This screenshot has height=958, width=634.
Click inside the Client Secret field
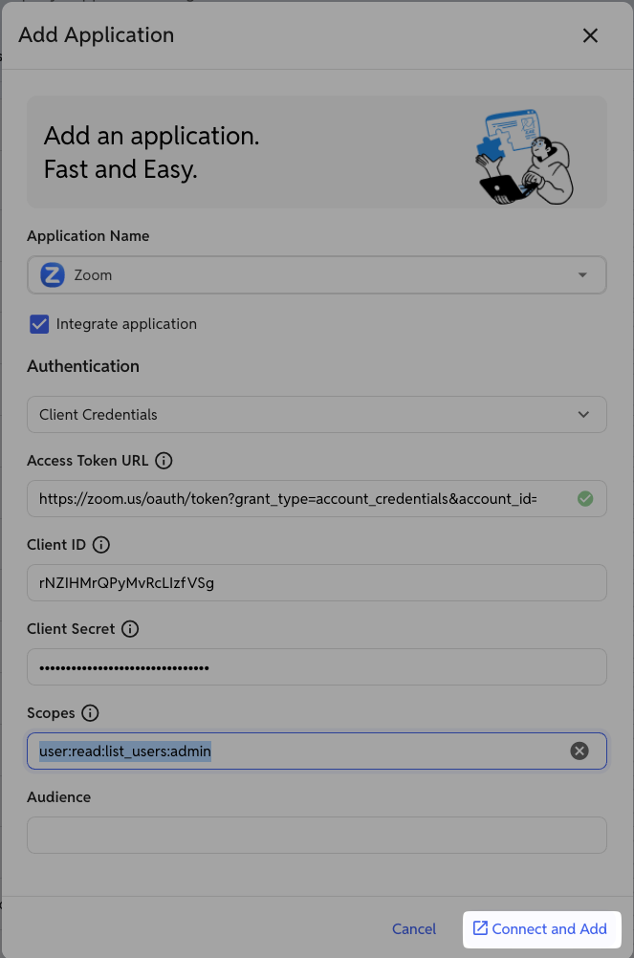coord(317,667)
